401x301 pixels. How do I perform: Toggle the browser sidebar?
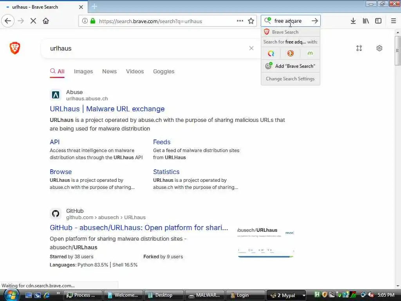coord(378,21)
